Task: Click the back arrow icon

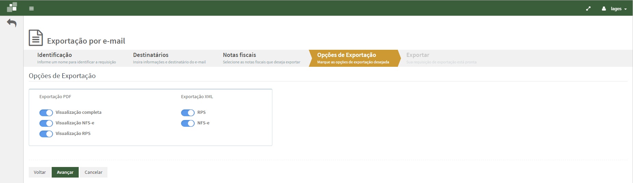Action: point(12,23)
